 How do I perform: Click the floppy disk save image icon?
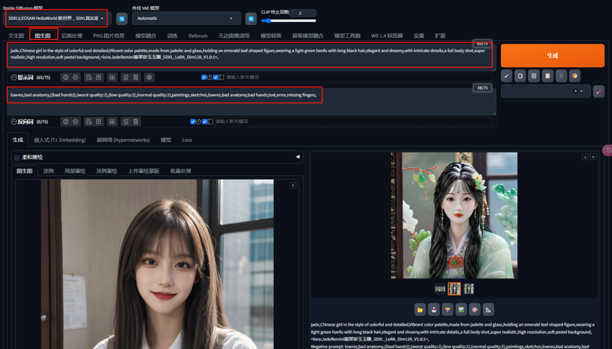433,309
